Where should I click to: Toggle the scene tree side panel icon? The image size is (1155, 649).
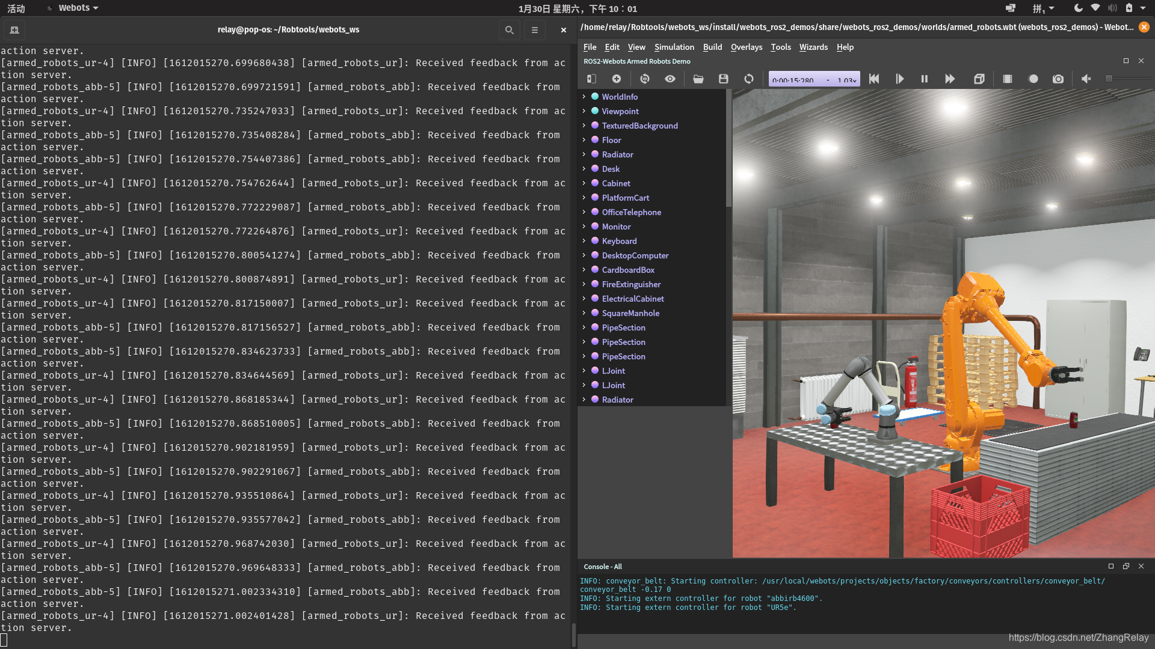591,79
